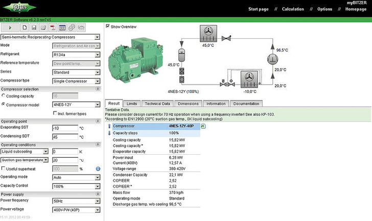372x221 pixels.
Task: Click the valve symbol after condenser
Action: 226,38
